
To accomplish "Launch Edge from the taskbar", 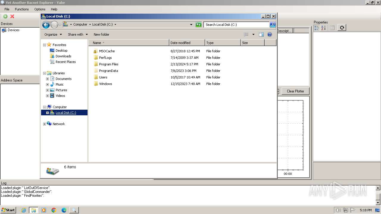I will [64, 210].
